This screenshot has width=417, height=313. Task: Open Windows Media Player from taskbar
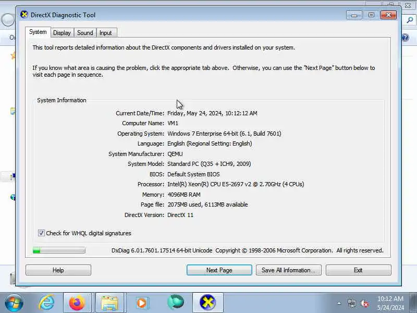pyautogui.click(x=142, y=303)
